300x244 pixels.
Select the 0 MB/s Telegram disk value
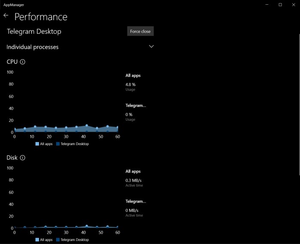(x=132, y=210)
